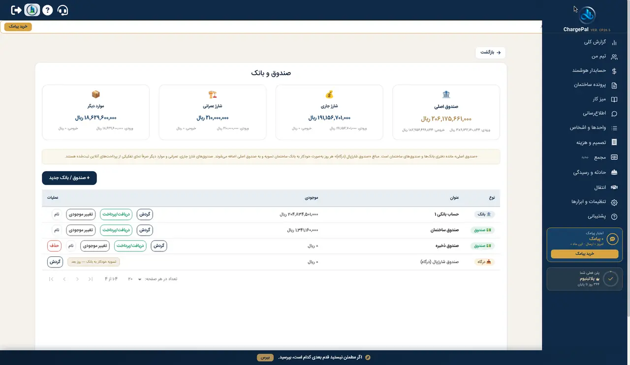This screenshot has height=365, width=630.
Task: Click the gear icon for تنظیمات و ابزارها
Action: (x=614, y=202)
